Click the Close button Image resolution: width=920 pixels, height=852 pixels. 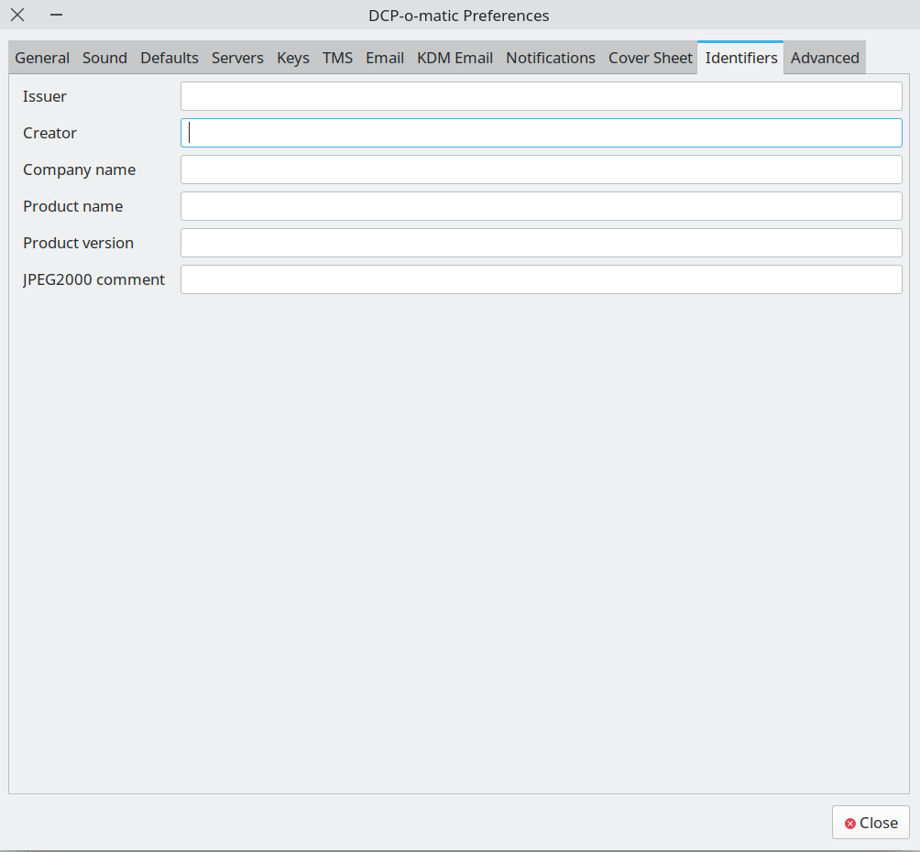pos(871,823)
